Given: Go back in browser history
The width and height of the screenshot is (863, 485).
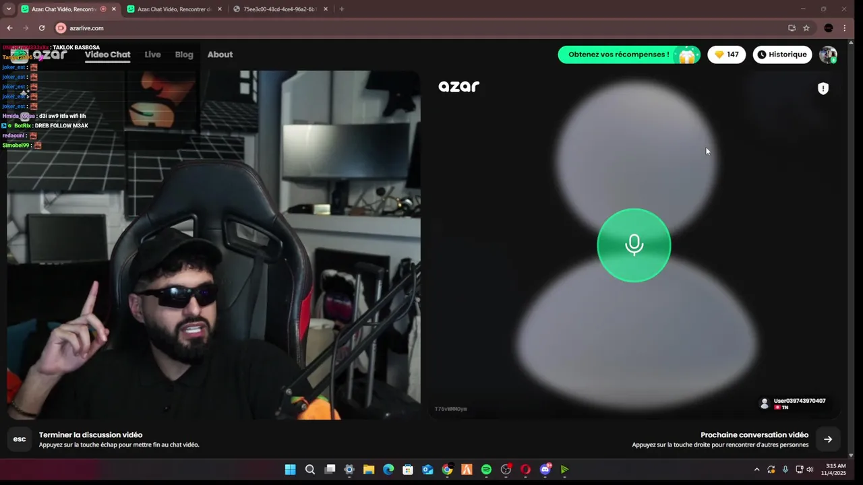Looking at the screenshot, I should (x=9, y=28).
